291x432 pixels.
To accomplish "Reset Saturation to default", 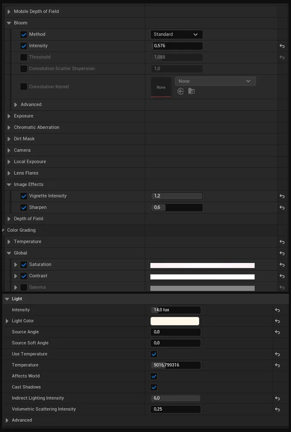I will [282, 265].
